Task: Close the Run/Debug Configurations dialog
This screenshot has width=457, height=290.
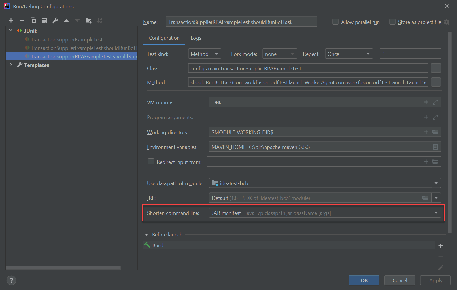Action: pyautogui.click(x=447, y=6)
